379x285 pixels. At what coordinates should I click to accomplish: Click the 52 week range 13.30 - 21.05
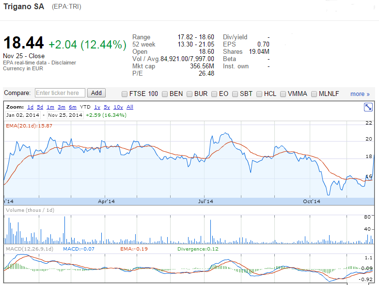pyautogui.click(x=196, y=45)
